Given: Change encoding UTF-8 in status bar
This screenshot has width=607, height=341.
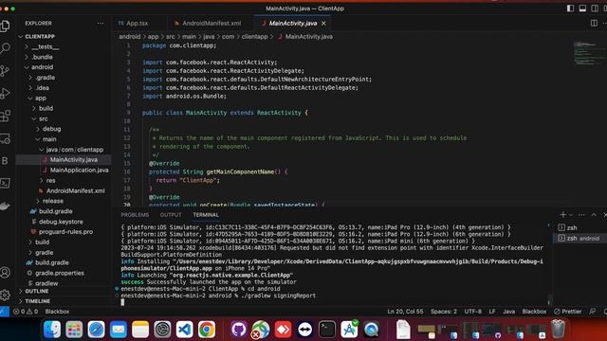Looking at the screenshot, I should click(473, 312).
